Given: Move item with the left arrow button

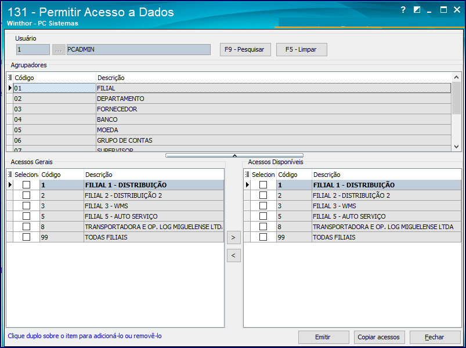Looking at the screenshot, I should point(234,255).
